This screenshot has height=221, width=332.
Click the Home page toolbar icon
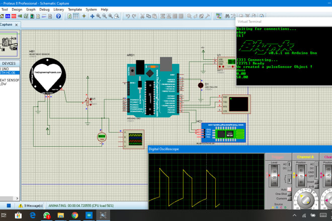click(x=2, y=16)
